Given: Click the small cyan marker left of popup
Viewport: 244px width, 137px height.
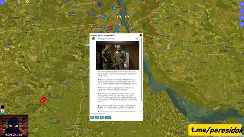Looking at the screenshot, I should 88,45.
